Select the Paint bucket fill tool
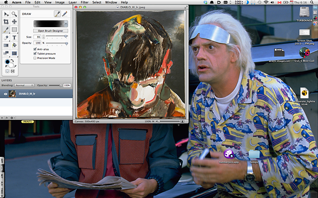The height and width of the screenshot is (198, 318). pyautogui.click(x=14, y=45)
